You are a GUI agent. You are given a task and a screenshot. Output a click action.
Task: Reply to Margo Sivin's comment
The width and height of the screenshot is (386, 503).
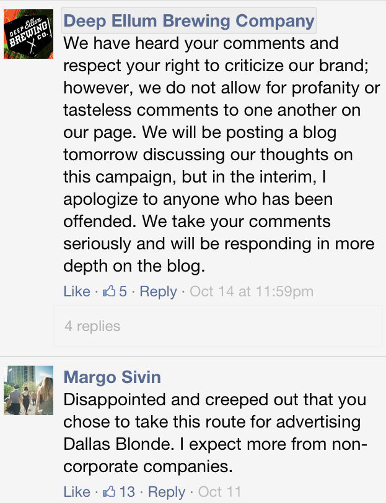(x=166, y=491)
